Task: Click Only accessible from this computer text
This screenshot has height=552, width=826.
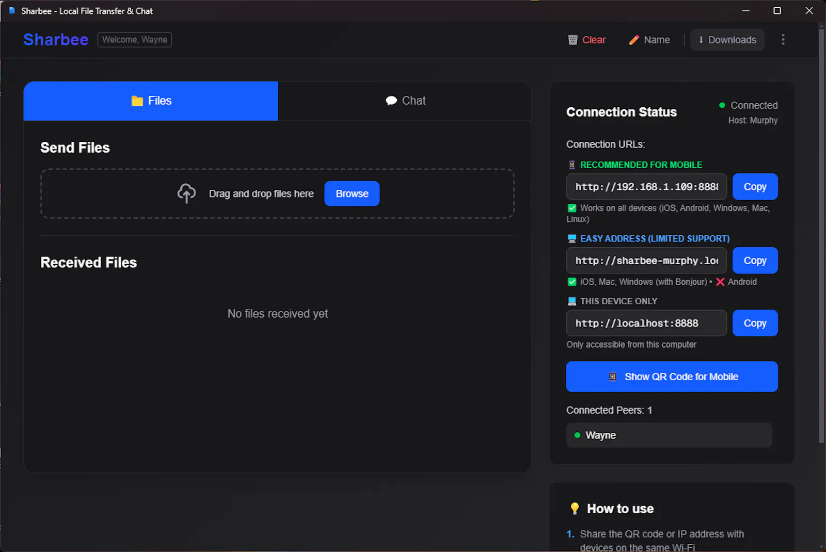Action: [x=631, y=345]
